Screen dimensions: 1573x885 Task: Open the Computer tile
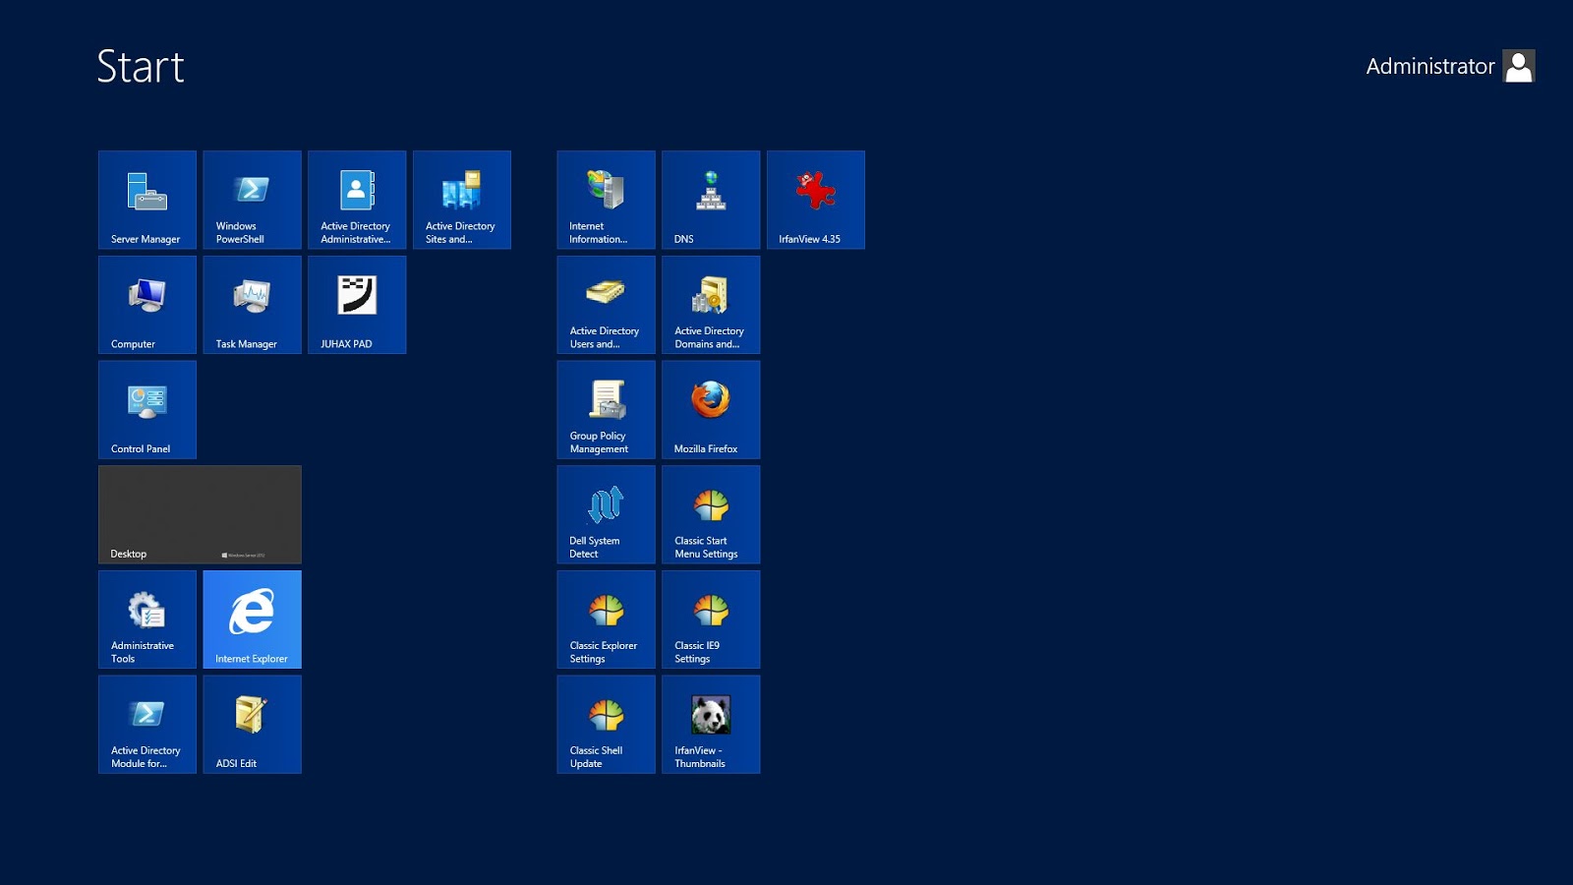point(147,305)
